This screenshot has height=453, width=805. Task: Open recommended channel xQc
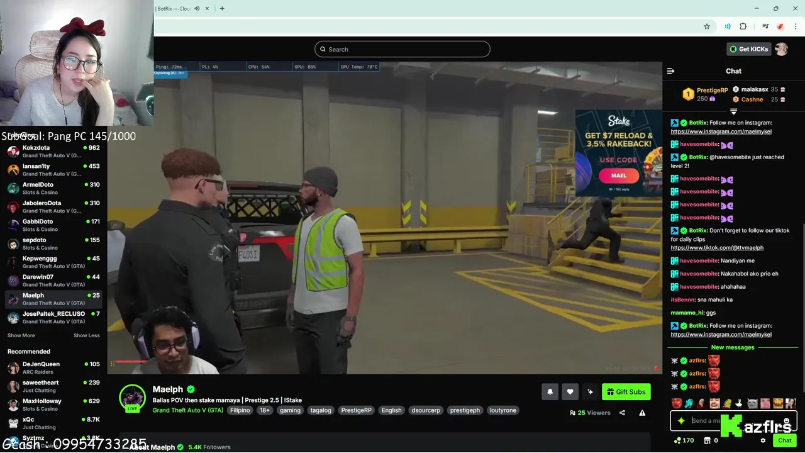pos(53,423)
